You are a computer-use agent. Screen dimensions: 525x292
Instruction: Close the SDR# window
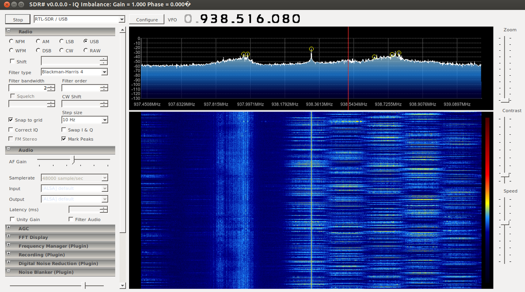coord(7,5)
